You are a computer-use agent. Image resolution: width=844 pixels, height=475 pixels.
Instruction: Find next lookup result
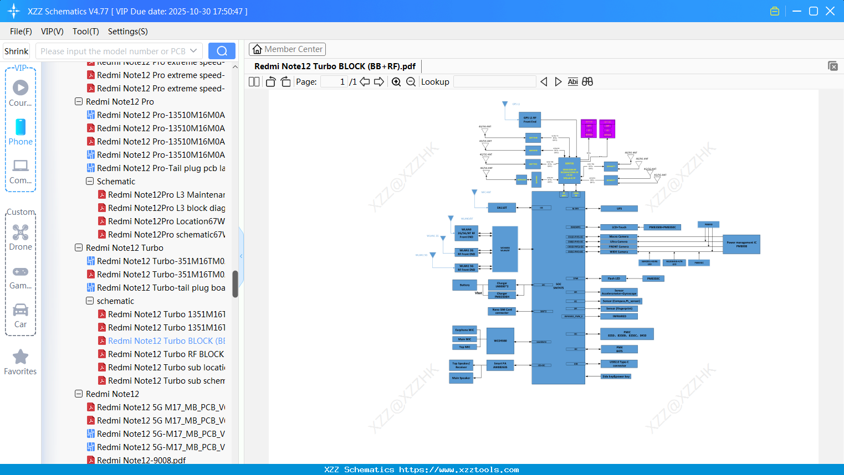[x=558, y=82]
